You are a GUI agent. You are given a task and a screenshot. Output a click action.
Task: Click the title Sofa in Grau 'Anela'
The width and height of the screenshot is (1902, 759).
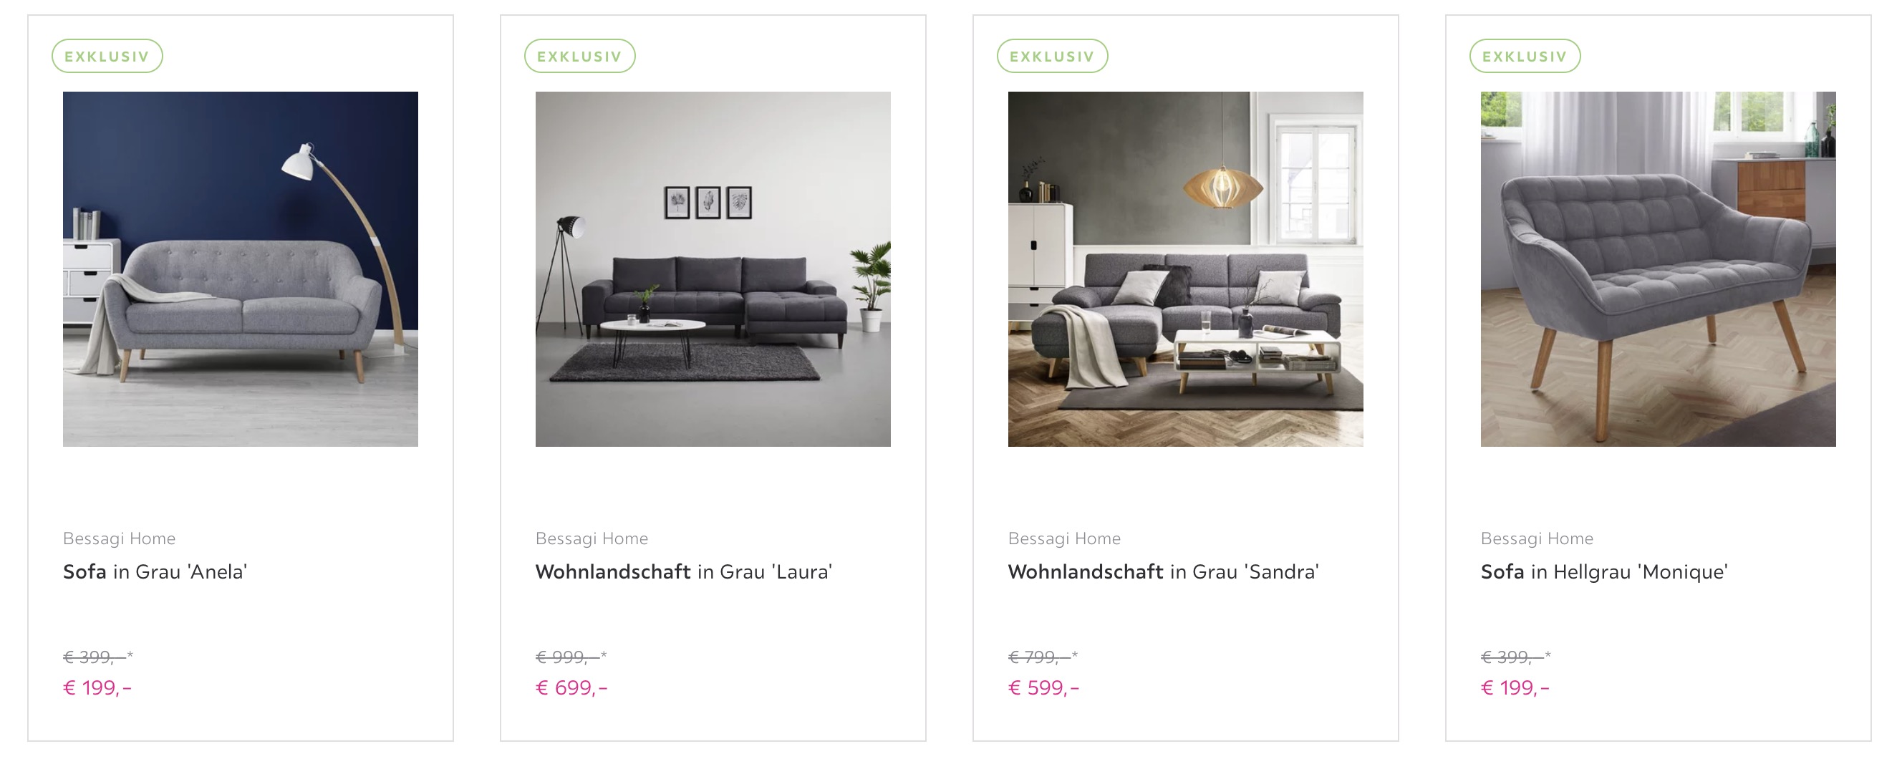(155, 571)
